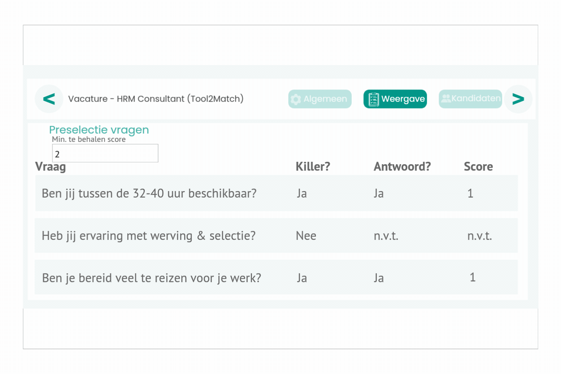Click the left back arrow icon
Viewport: 561px width, 374px height.
pyautogui.click(x=49, y=99)
